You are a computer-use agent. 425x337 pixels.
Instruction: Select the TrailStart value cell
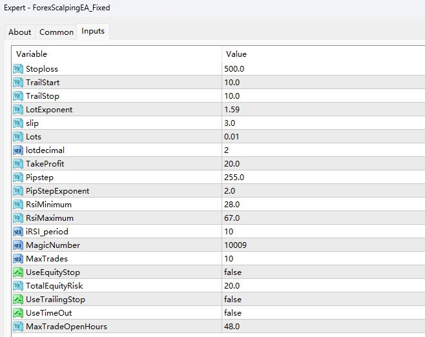324,83
